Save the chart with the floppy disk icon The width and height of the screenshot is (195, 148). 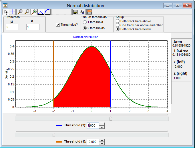75,12
